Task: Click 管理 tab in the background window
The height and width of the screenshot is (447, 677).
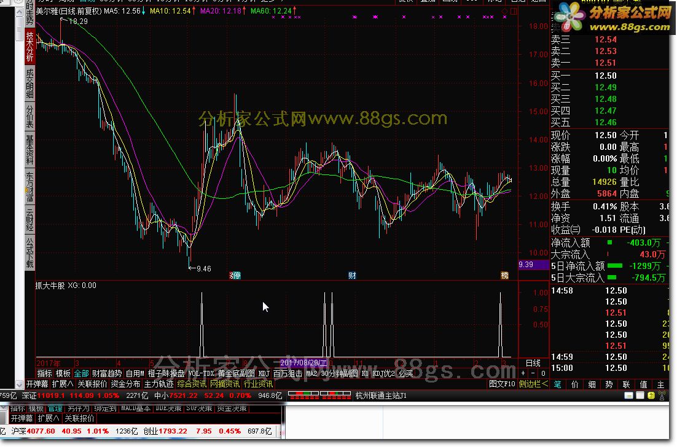Action: click(55, 408)
